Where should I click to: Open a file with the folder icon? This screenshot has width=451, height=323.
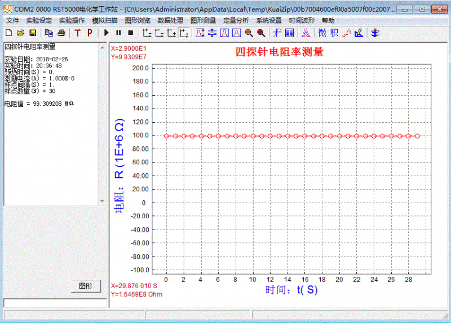20,33
